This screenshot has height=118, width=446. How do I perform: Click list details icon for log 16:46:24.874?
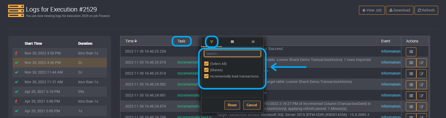click(411, 107)
